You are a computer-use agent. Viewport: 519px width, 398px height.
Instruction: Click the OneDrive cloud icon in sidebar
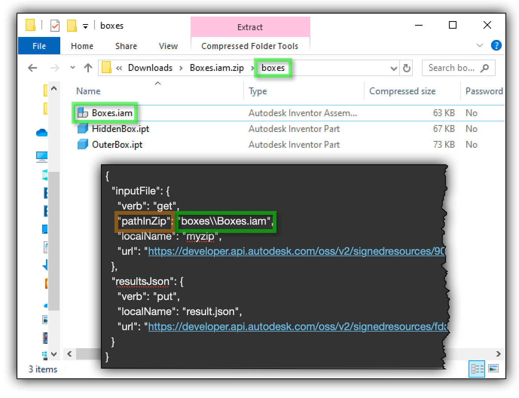tap(42, 132)
